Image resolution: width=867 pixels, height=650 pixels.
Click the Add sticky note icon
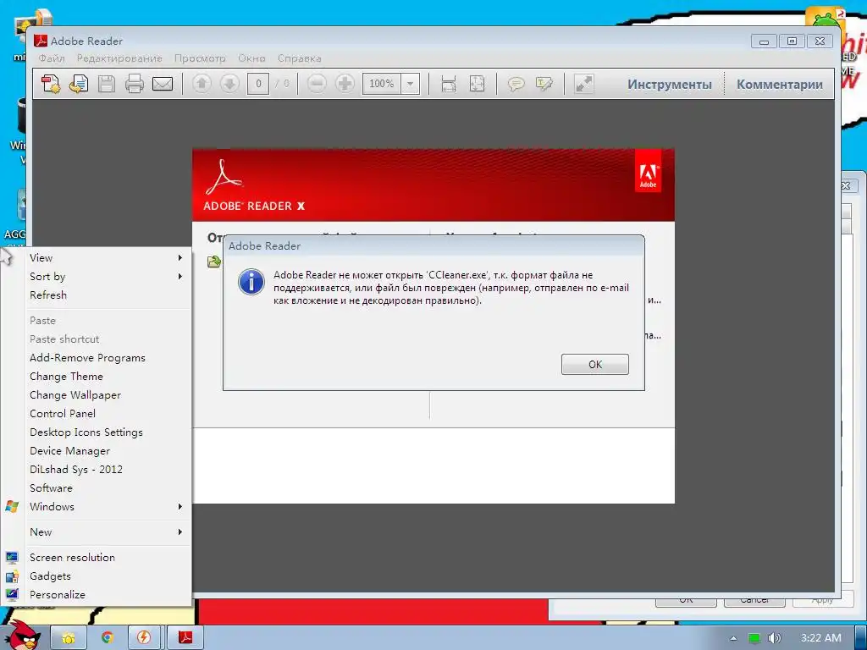[x=516, y=84]
